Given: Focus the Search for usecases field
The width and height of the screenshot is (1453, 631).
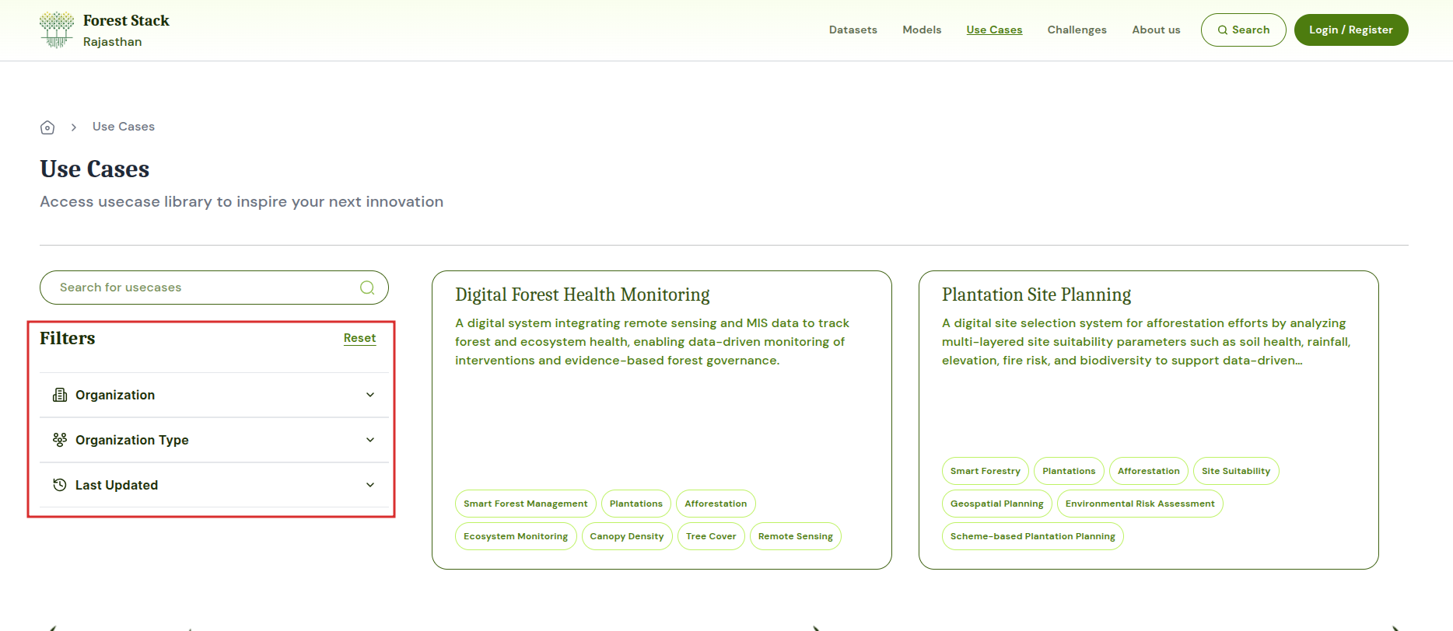Looking at the screenshot, I should click(202, 288).
